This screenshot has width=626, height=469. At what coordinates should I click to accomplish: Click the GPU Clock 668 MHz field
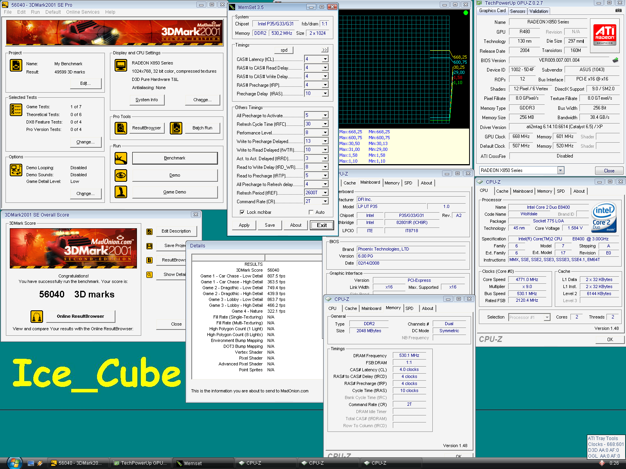coord(521,137)
